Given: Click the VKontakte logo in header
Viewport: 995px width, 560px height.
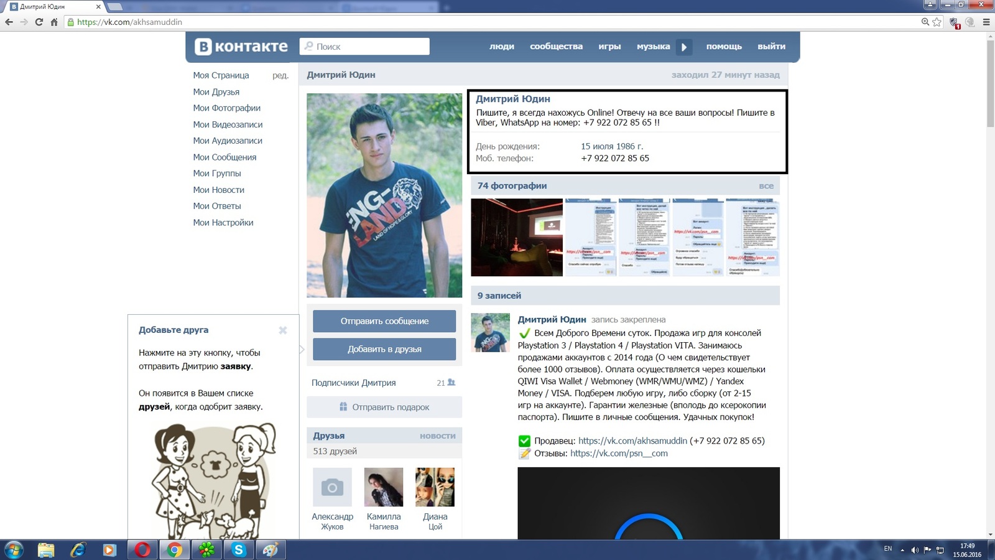Looking at the screenshot, I should [x=241, y=47].
